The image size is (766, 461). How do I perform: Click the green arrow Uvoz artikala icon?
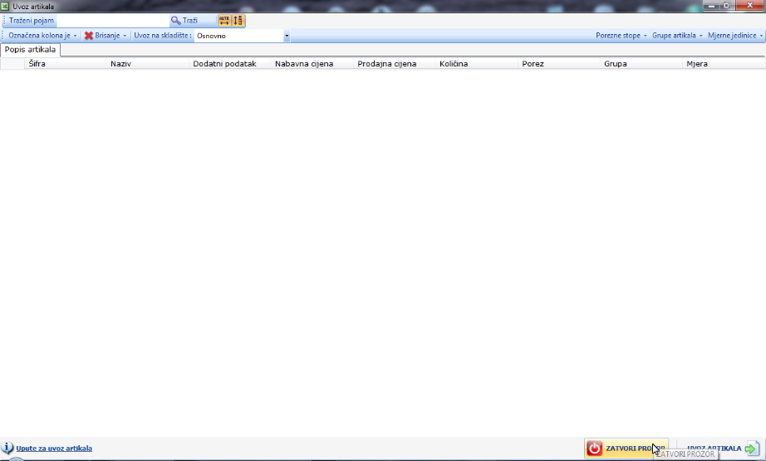(x=752, y=449)
